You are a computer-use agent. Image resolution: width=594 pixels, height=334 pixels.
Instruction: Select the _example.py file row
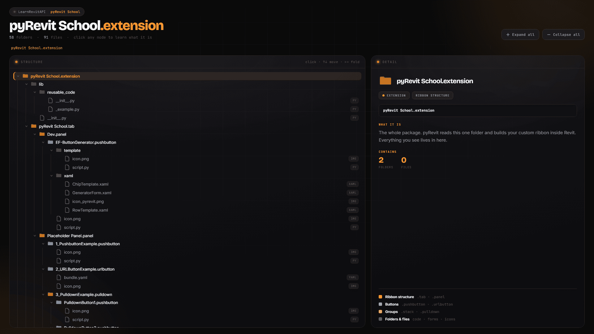204,109
